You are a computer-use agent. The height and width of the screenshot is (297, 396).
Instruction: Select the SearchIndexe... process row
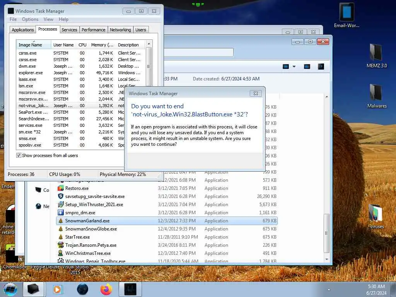[71, 119]
